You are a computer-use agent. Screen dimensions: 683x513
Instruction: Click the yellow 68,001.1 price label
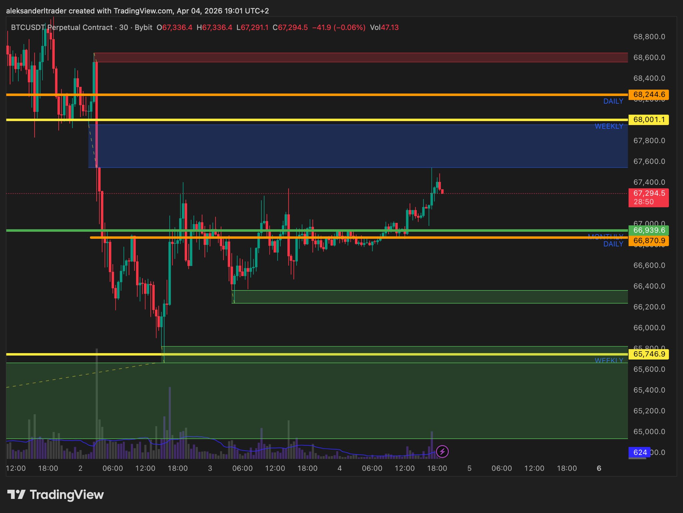point(648,119)
